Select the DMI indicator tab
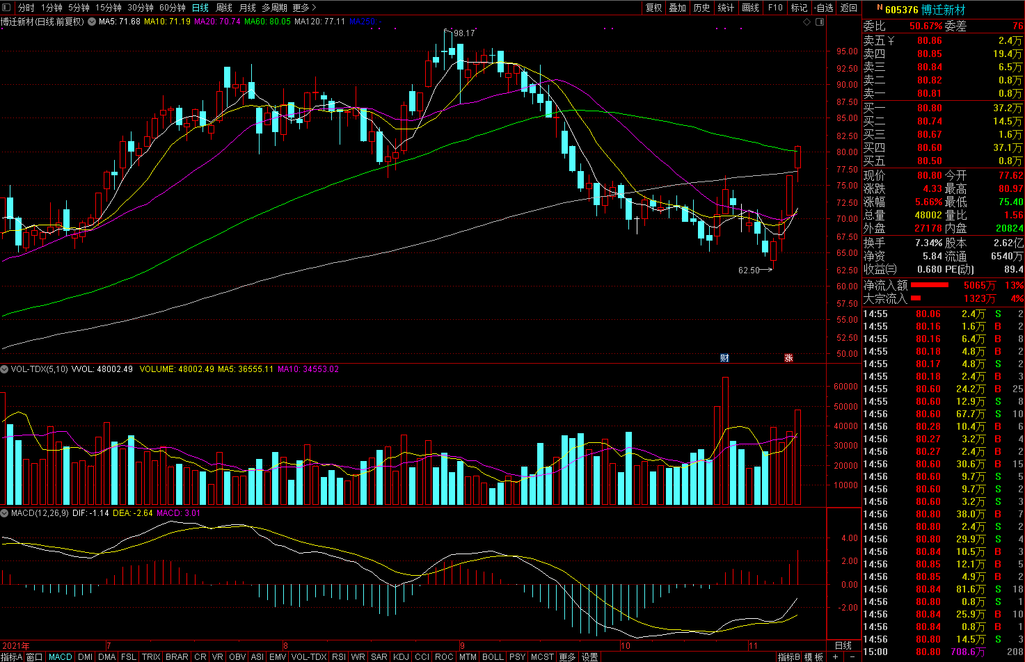The height and width of the screenshot is (662, 1025). point(86,656)
